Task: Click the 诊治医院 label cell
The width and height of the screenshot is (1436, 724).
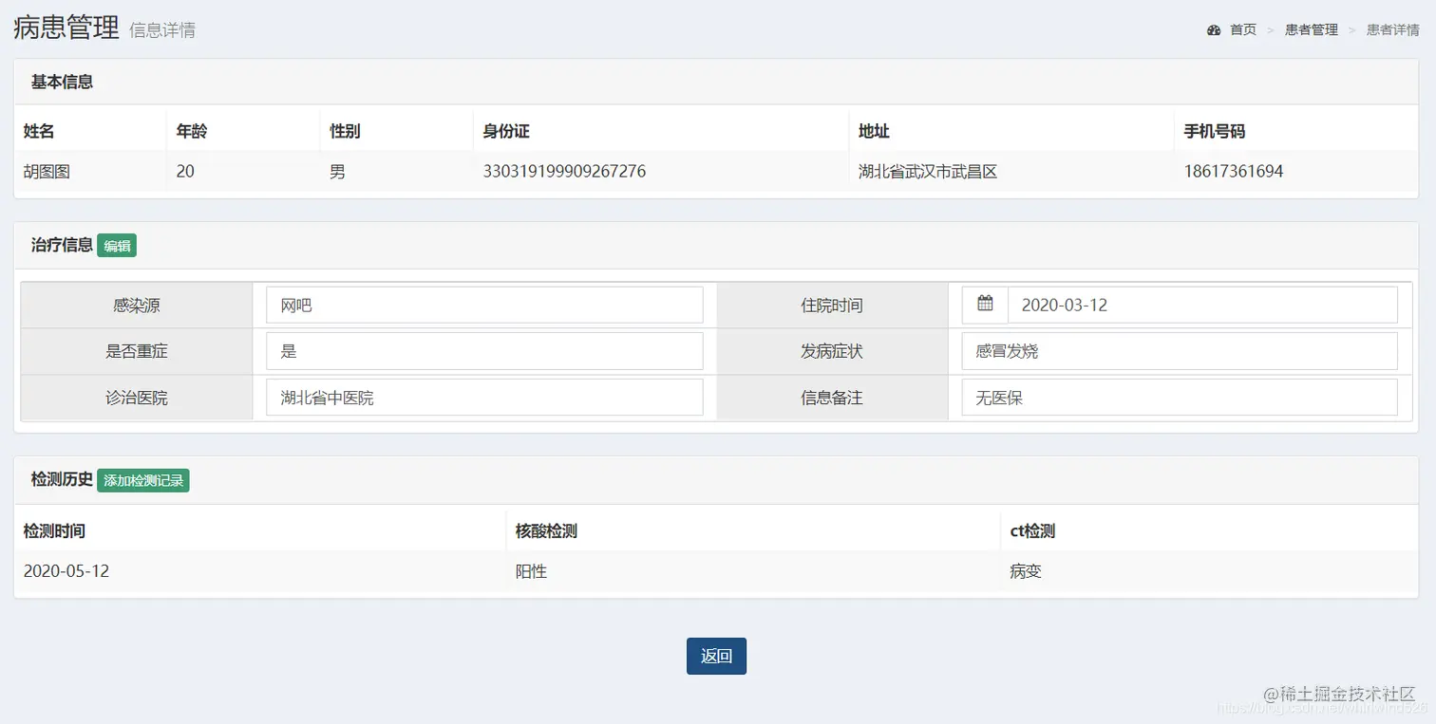Action: click(137, 398)
